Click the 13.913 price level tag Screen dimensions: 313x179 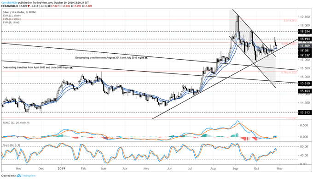(x=305, y=112)
